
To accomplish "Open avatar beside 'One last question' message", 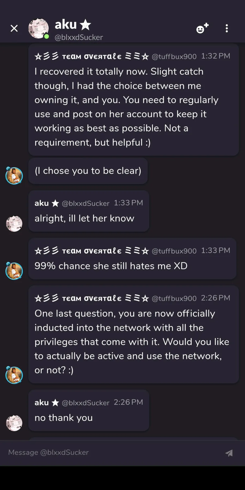I will 14,375.
